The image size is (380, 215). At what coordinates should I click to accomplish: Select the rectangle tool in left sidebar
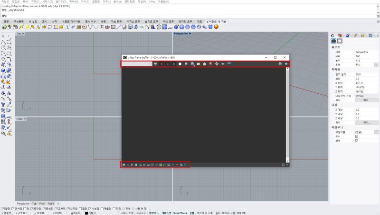(x=9, y=54)
